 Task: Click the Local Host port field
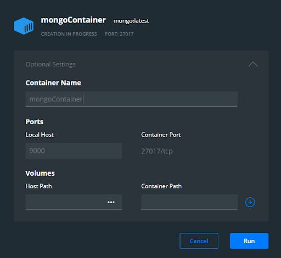[x=74, y=151]
